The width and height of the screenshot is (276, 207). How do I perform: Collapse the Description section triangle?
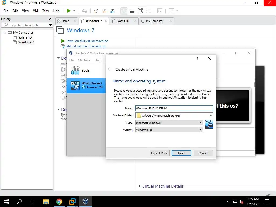[58, 109]
